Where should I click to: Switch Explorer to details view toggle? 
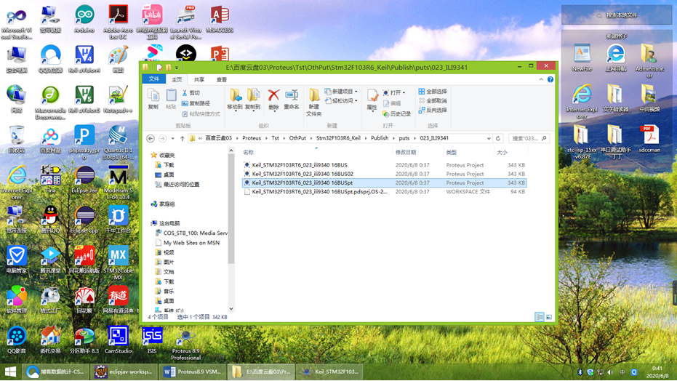point(540,317)
